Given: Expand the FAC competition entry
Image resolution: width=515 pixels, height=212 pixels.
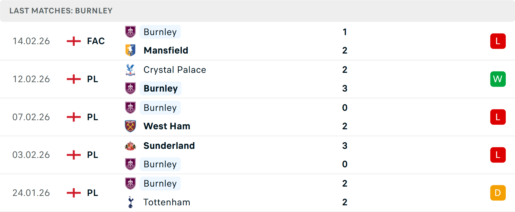Looking at the screenshot, I should (95, 41).
